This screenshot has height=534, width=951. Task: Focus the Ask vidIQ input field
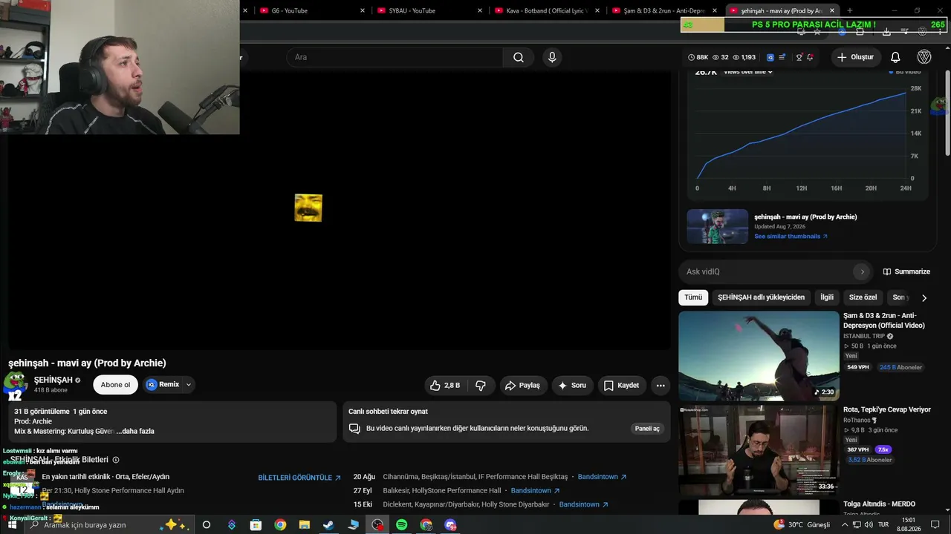(x=767, y=271)
